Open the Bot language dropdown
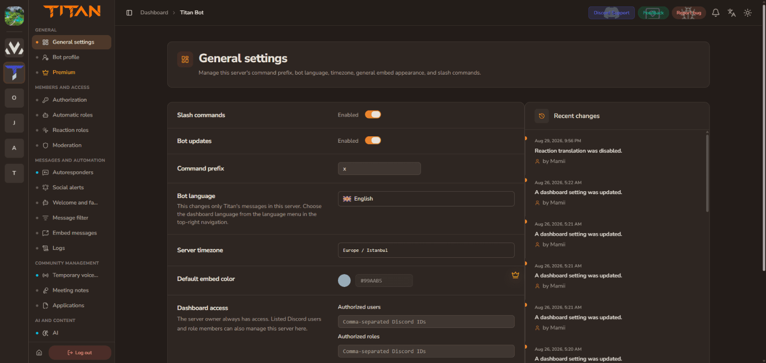Image resolution: width=766 pixels, height=363 pixels. pos(426,199)
